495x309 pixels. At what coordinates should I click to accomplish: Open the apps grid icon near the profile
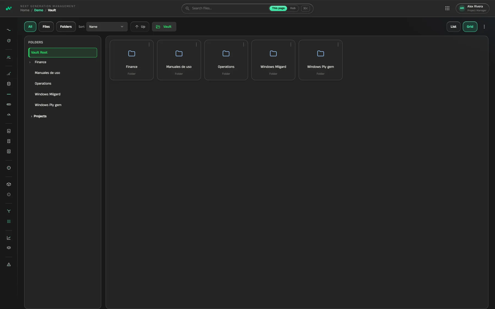tap(447, 8)
